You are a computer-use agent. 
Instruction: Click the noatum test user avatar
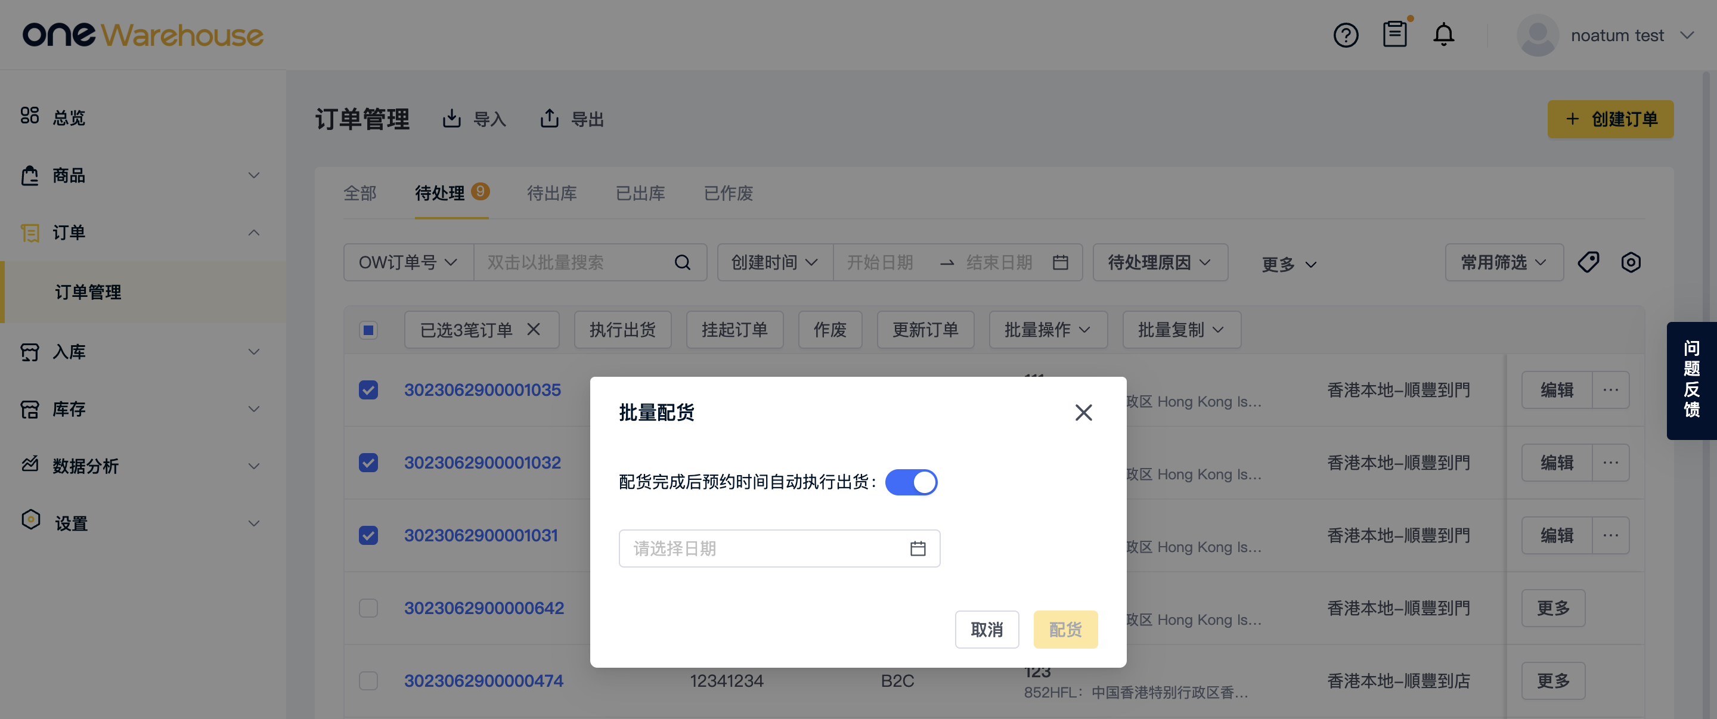coord(1537,35)
